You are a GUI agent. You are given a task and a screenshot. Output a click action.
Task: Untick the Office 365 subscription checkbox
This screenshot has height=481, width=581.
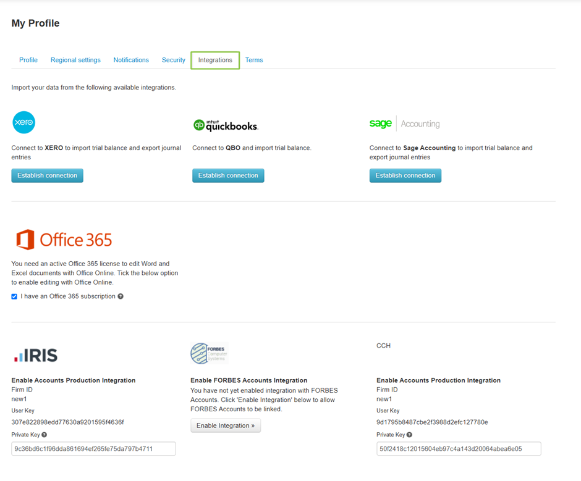point(14,296)
